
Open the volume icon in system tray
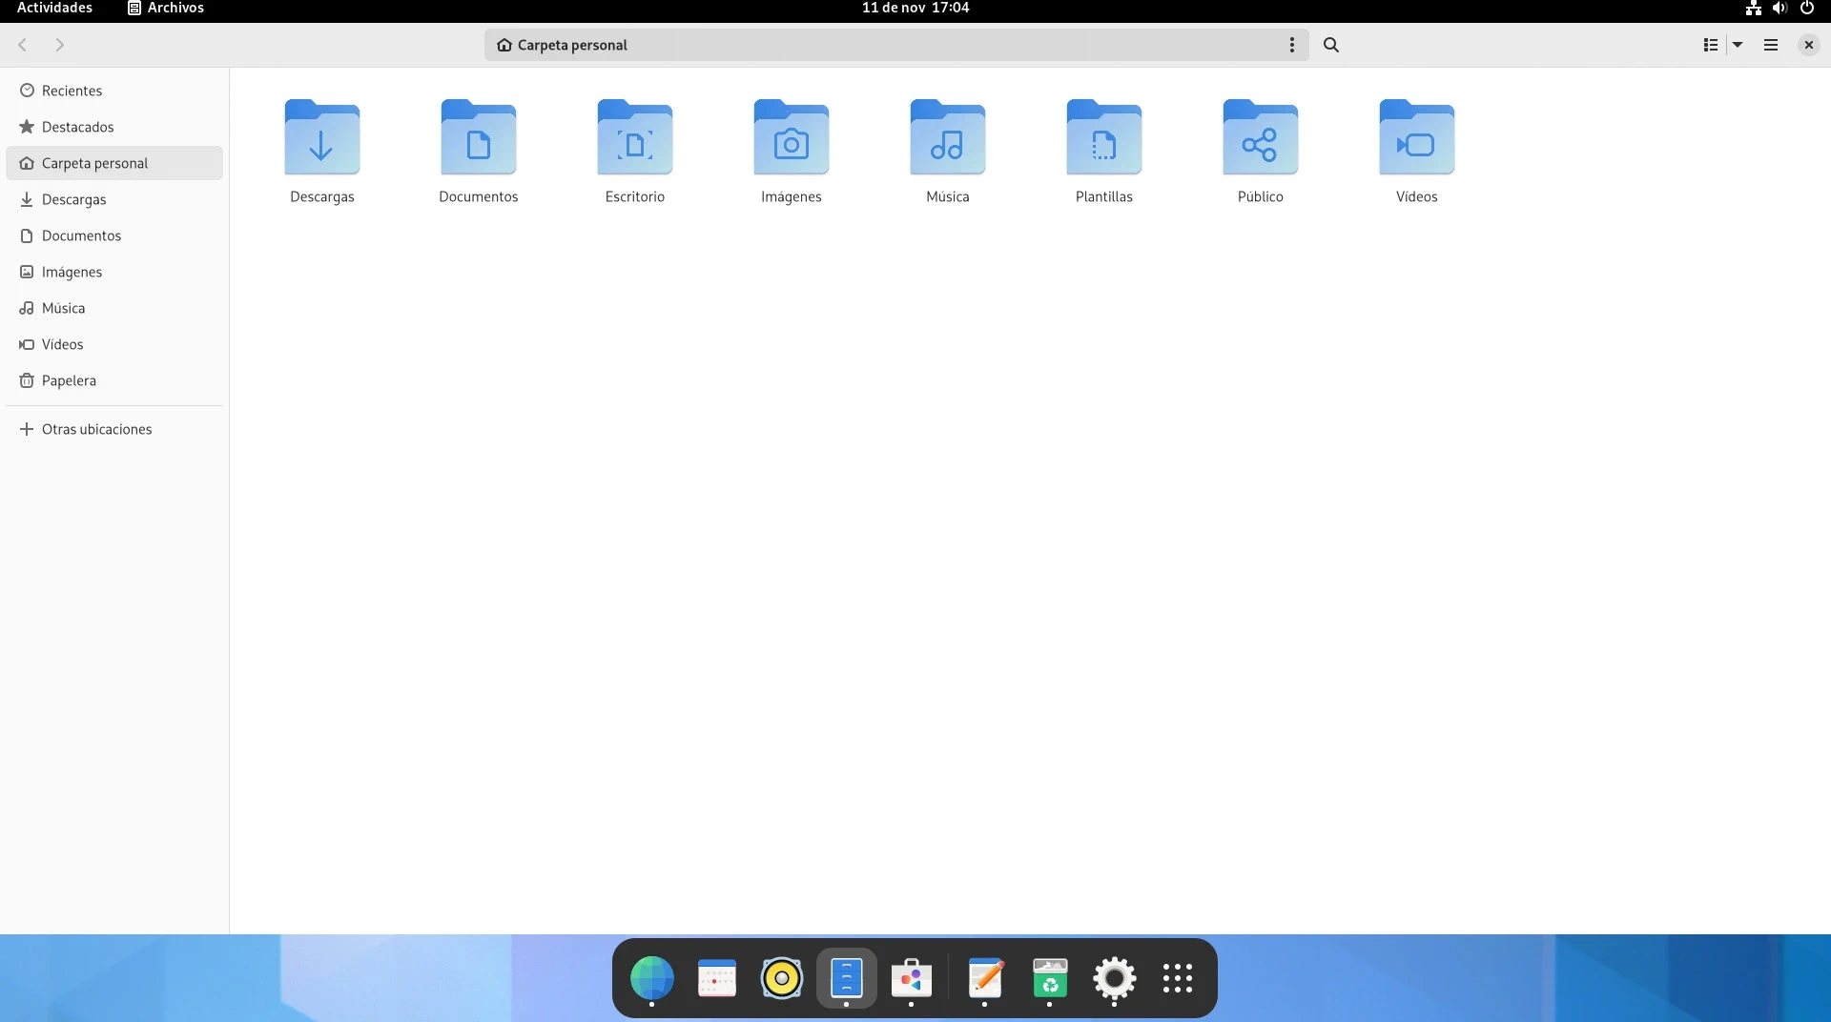point(1780,8)
